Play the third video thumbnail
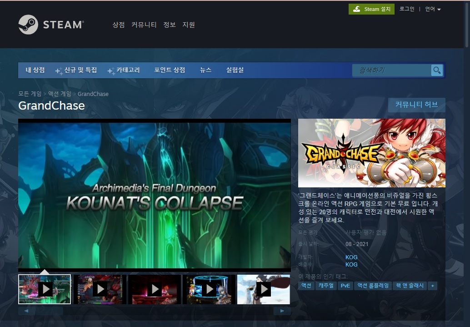This screenshot has width=470, height=327. 155,289
